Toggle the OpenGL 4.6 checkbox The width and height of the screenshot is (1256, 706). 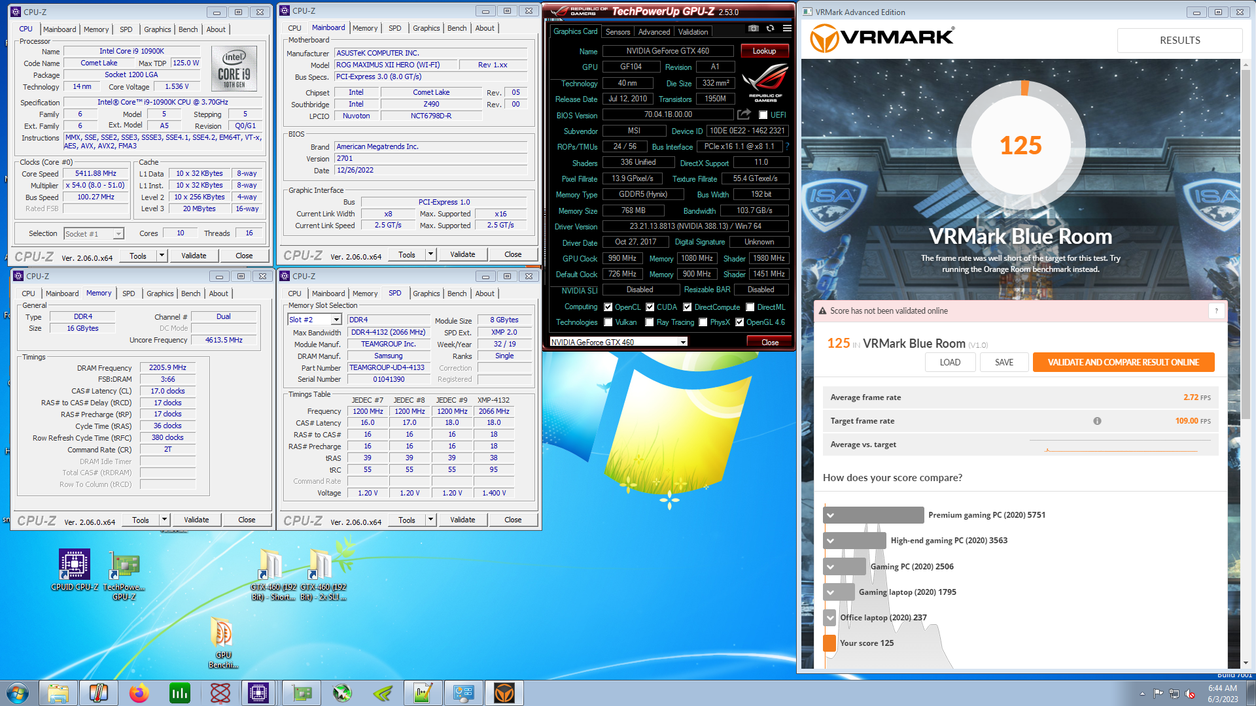pos(740,322)
